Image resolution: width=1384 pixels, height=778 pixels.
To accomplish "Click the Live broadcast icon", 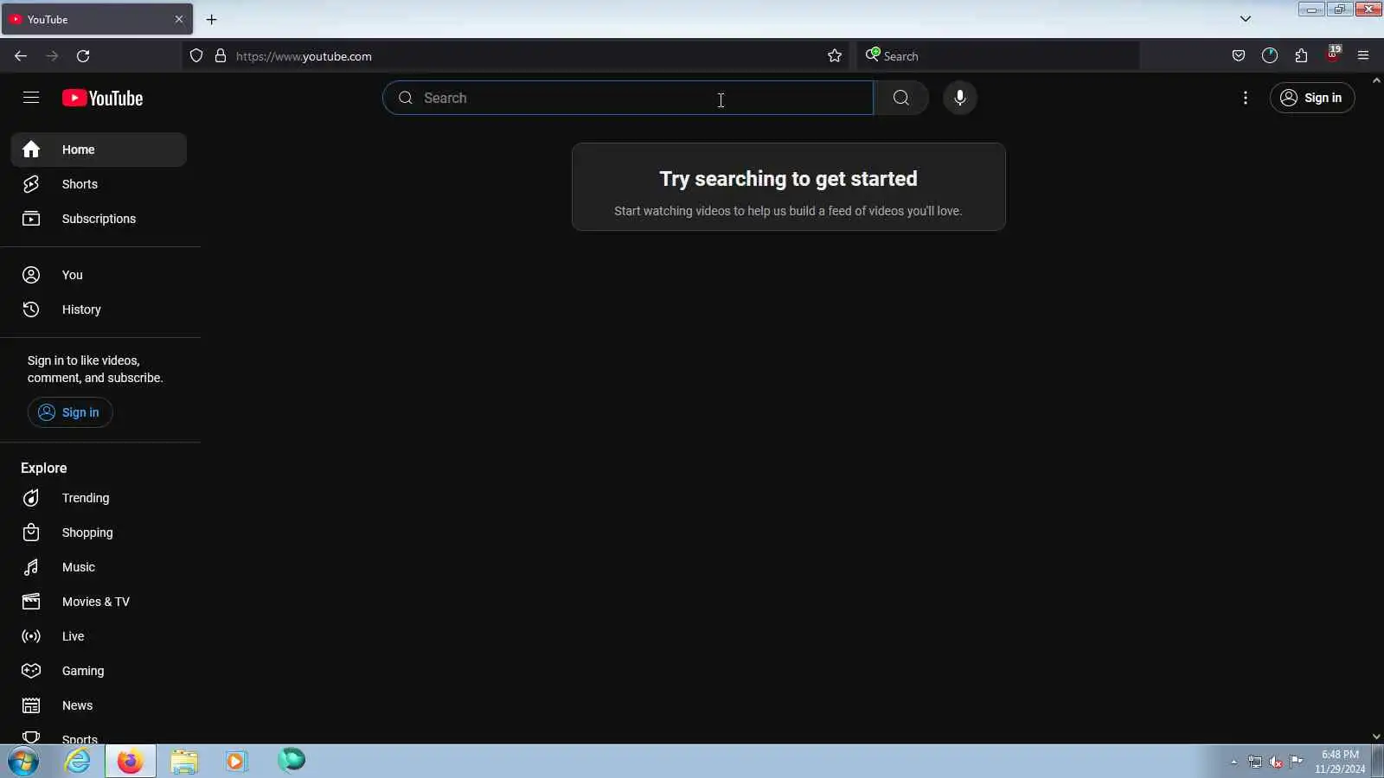I will [x=31, y=636].
